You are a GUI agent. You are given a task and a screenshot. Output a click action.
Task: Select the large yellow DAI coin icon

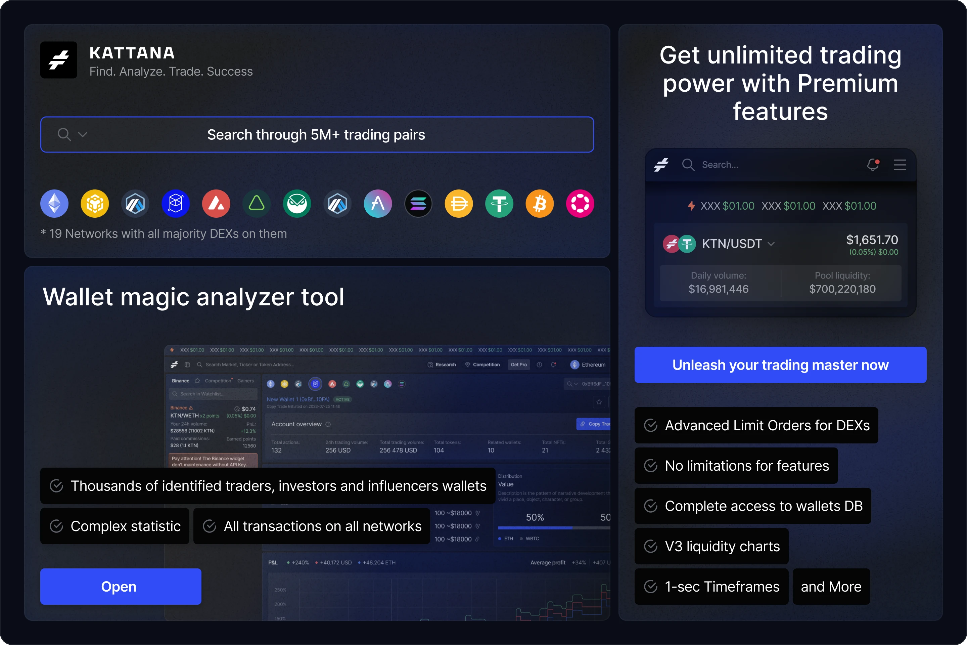459,204
